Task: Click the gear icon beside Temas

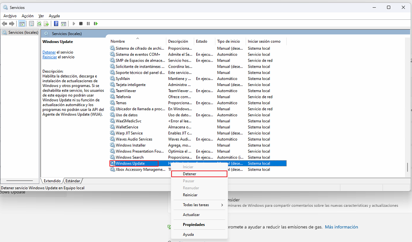Action: (113, 103)
